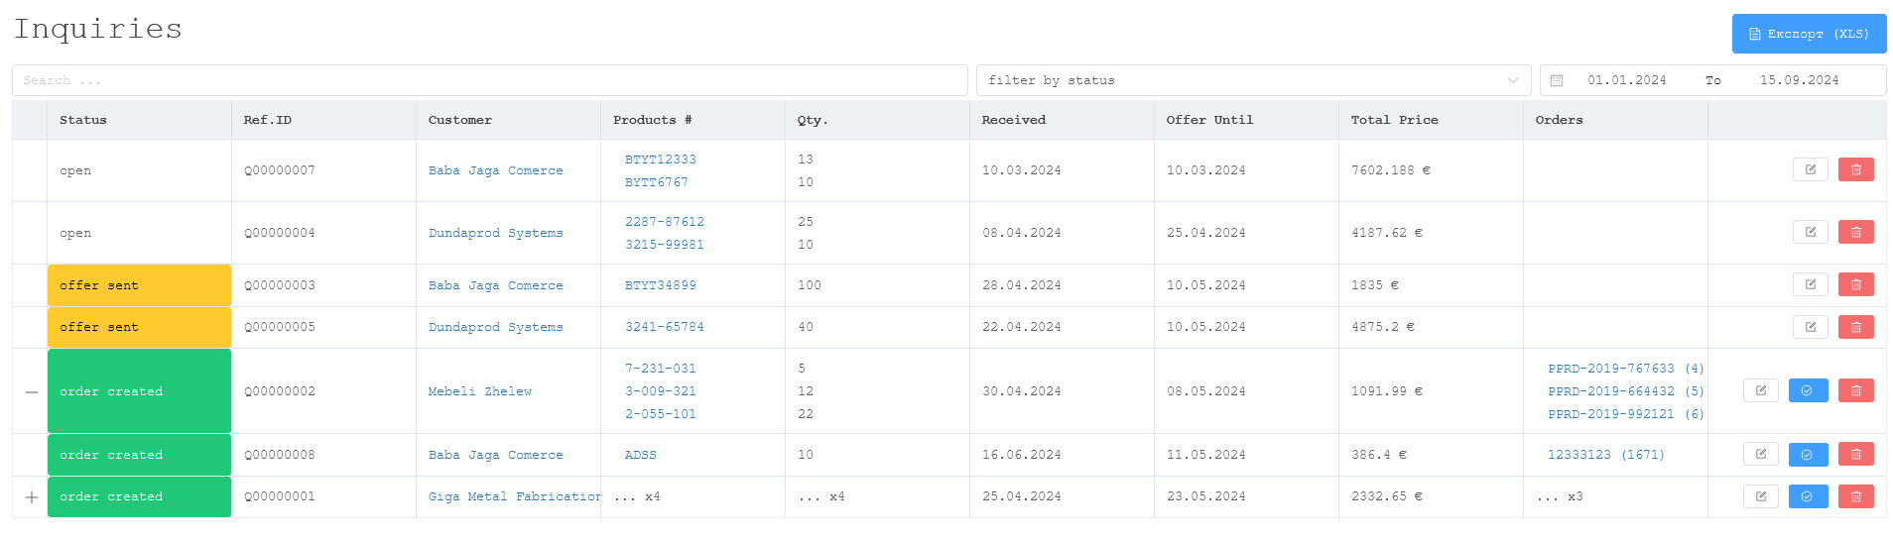Edit inquiry Q00000005
This screenshot has height=540, width=1893.
[1810, 326]
